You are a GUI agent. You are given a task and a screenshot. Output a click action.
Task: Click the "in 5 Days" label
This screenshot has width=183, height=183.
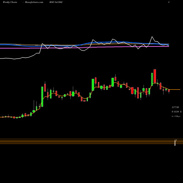tap(176, 116)
